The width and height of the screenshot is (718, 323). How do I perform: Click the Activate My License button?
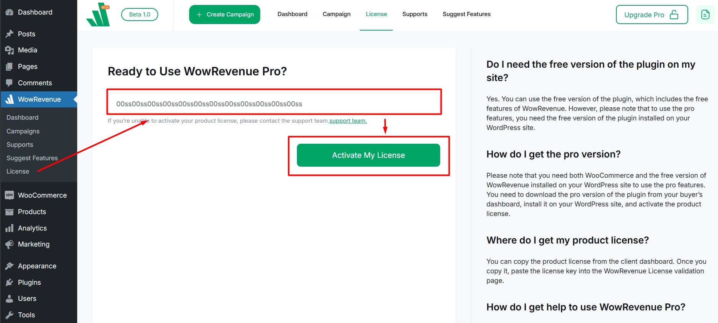[368, 155]
